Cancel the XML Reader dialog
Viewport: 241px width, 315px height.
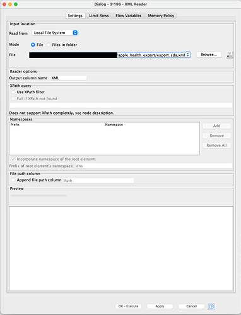[x=191, y=306]
